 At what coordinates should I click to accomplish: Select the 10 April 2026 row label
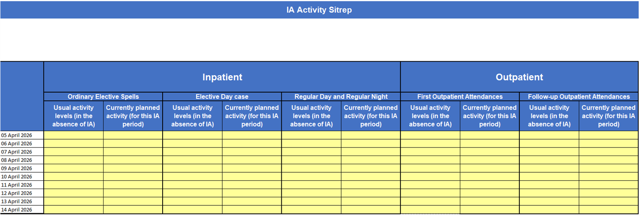[22, 177]
